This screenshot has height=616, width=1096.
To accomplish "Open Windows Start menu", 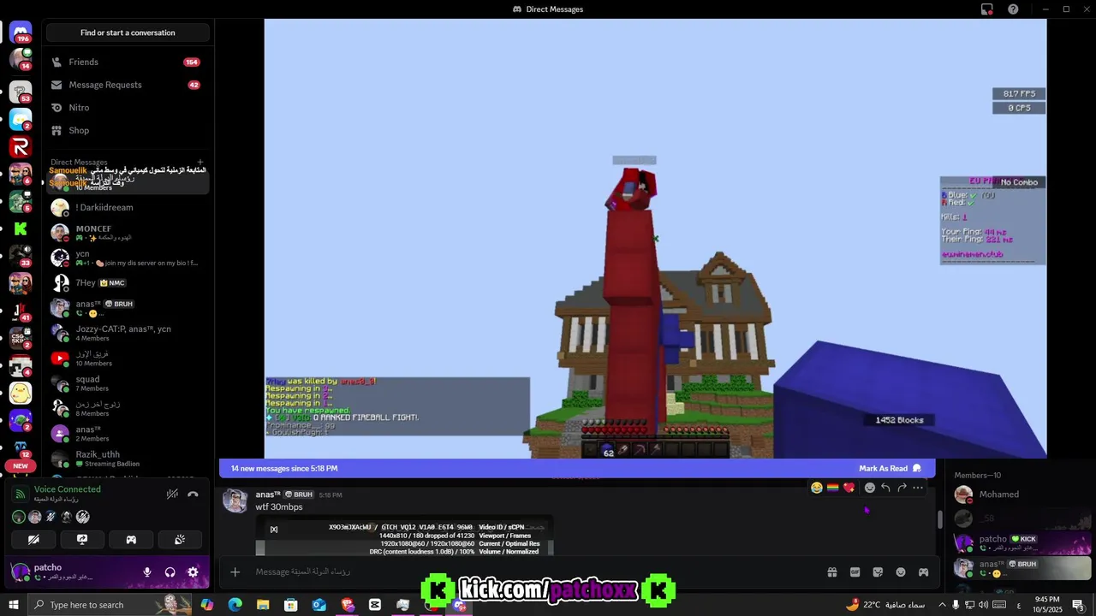I will point(13,605).
